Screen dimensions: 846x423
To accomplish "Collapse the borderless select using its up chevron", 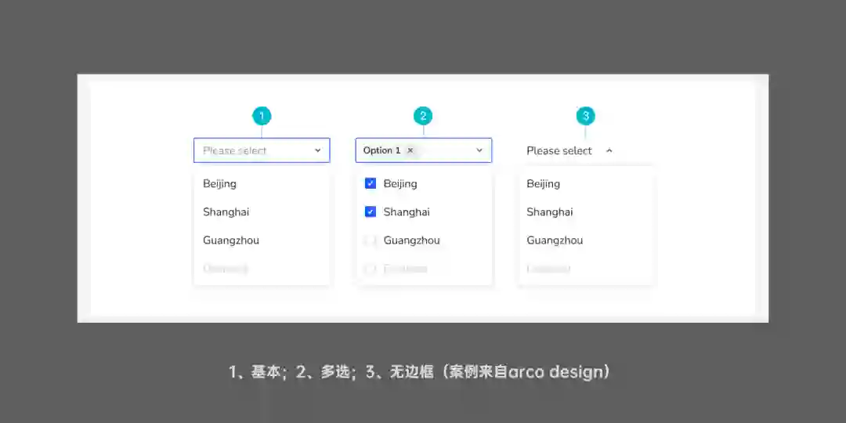I will (x=609, y=150).
